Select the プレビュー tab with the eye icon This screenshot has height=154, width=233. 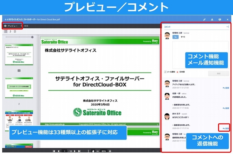click(11, 26)
